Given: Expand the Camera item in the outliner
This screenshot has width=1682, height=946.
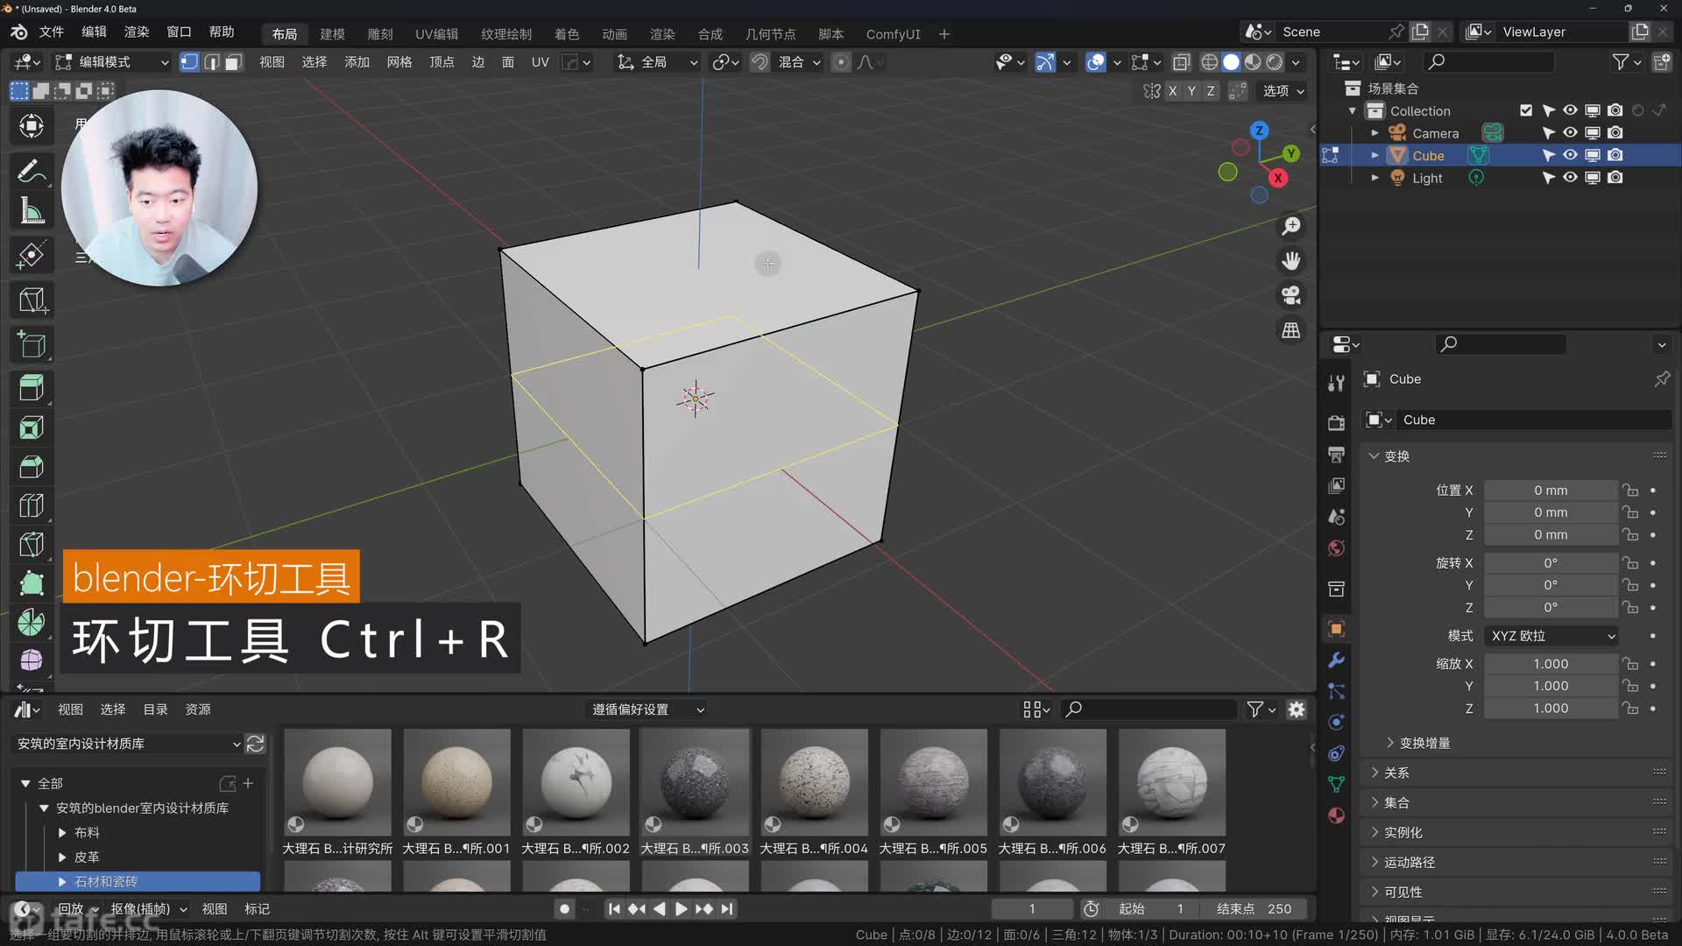Looking at the screenshot, I should click(x=1375, y=133).
